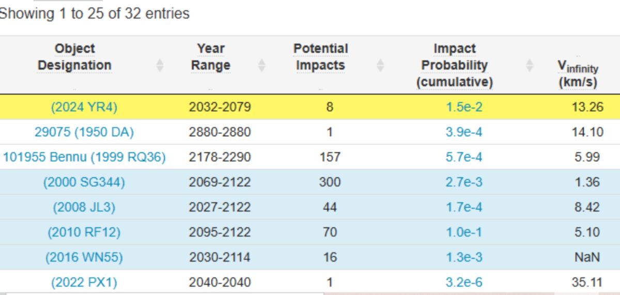Open the (2008 JL3) object page
Image resolution: width=620 pixels, height=295 pixels.
click(x=84, y=207)
